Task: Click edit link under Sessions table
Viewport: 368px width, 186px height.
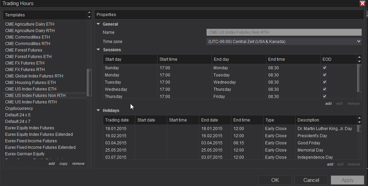Action: (x=339, y=103)
